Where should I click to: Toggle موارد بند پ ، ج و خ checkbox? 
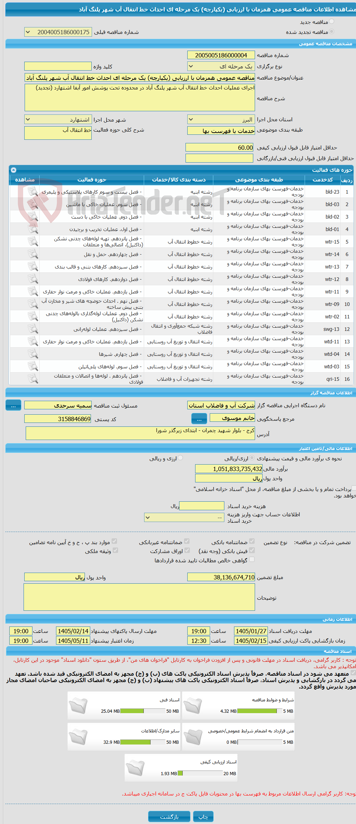click(114, 541)
